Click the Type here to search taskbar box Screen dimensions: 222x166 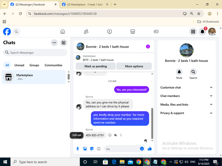(45, 162)
